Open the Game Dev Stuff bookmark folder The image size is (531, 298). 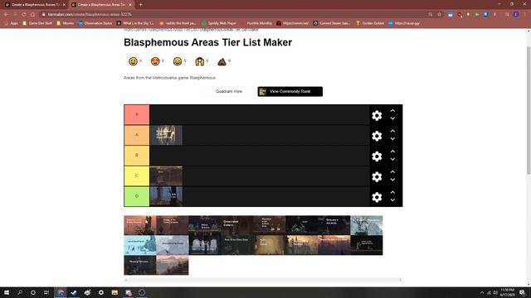(x=37, y=23)
